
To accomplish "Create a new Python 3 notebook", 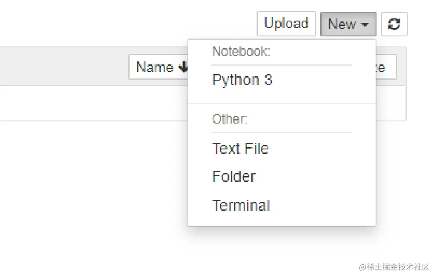I will coord(242,80).
